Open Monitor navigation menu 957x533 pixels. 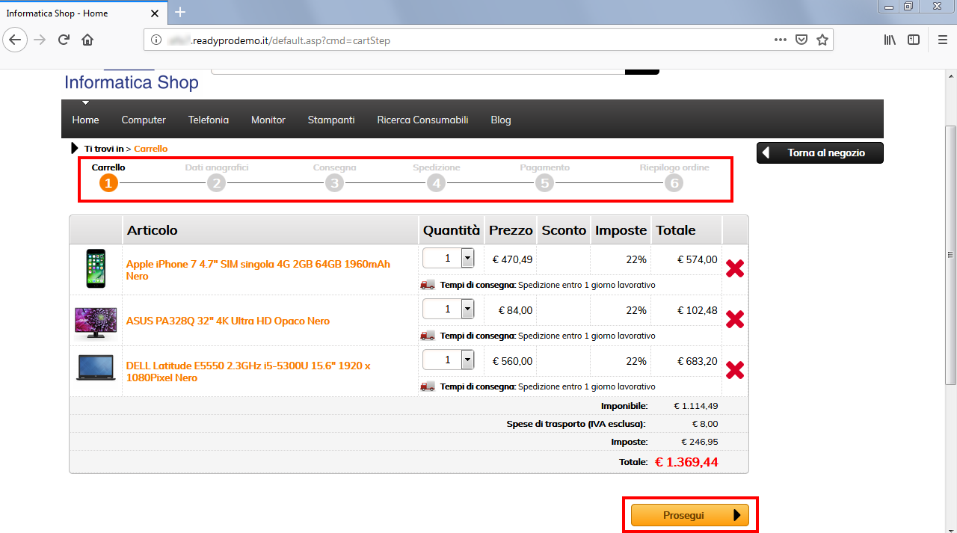click(x=268, y=120)
